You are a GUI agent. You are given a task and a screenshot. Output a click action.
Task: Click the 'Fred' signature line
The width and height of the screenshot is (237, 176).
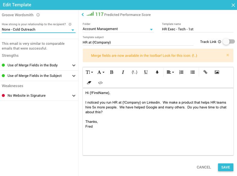89,126
